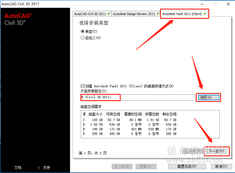
Task: Select the 典型(T) installation type
Action: click(89, 31)
